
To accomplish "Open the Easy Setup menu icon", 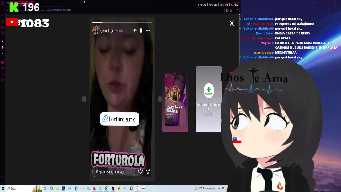I will coord(237,10).
